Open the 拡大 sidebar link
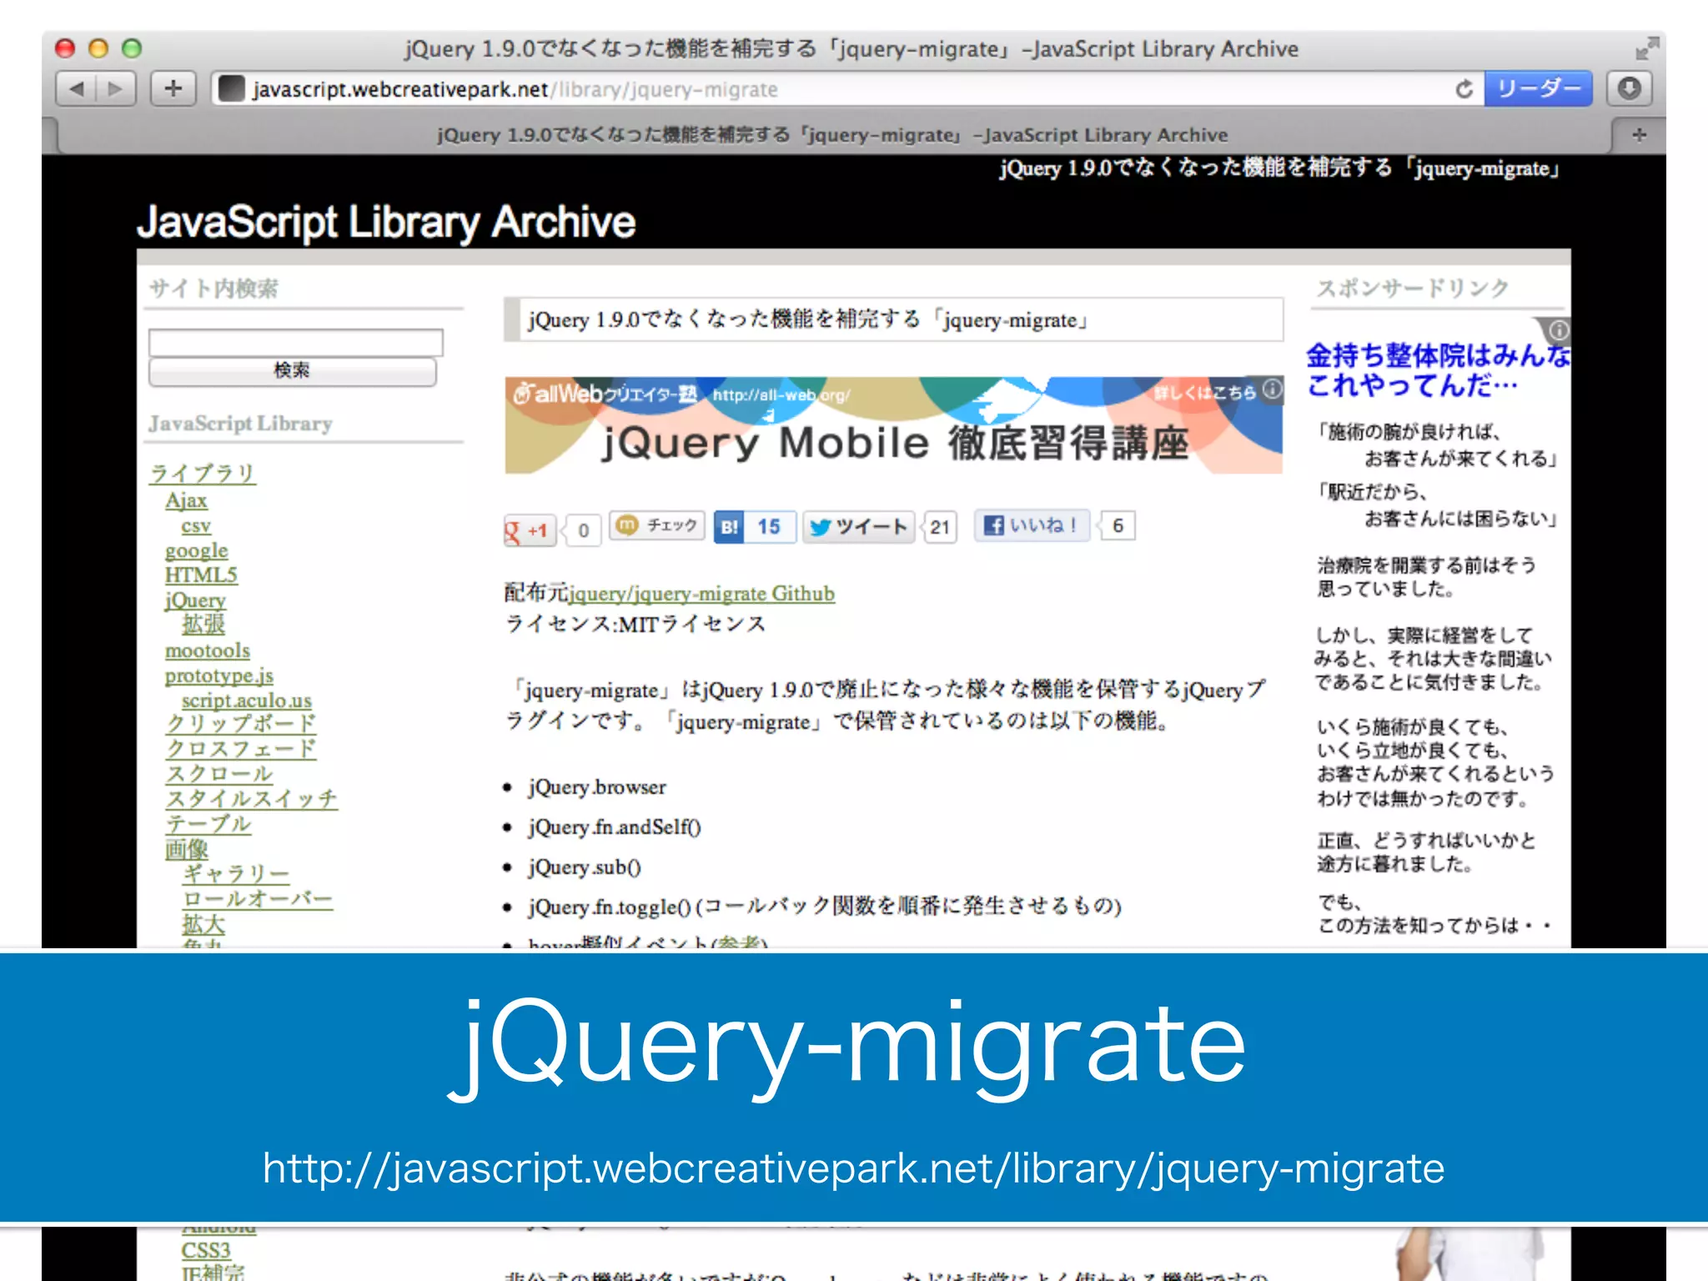Viewport: 1708px width, 1281px height. 203,924
